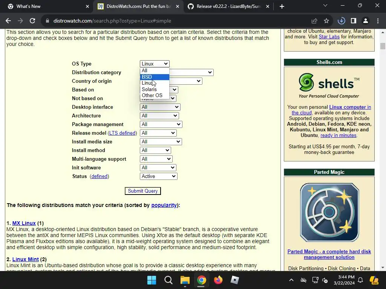Open the Install method dropdown
The width and height of the screenshot is (386, 289).
coord(155,150)
